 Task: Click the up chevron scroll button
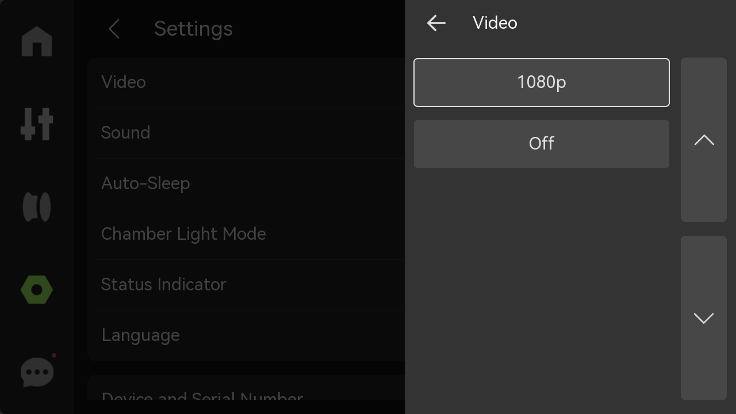click(x=704, y=140)
